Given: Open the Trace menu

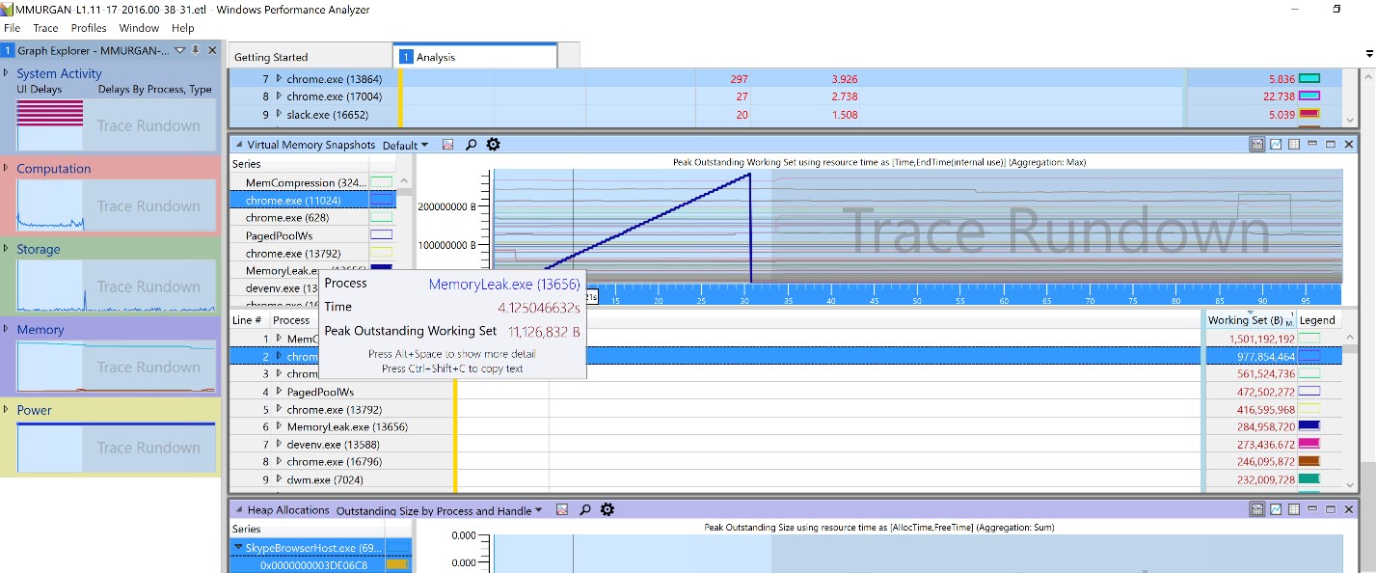Looking at the screenshot, I should [x=45, y=28].
